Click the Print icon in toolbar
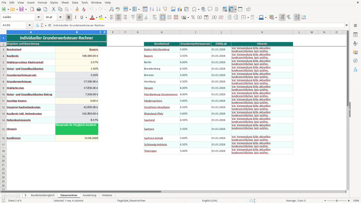Viewport: 361px width, 203px height. [x=39, y=9]
